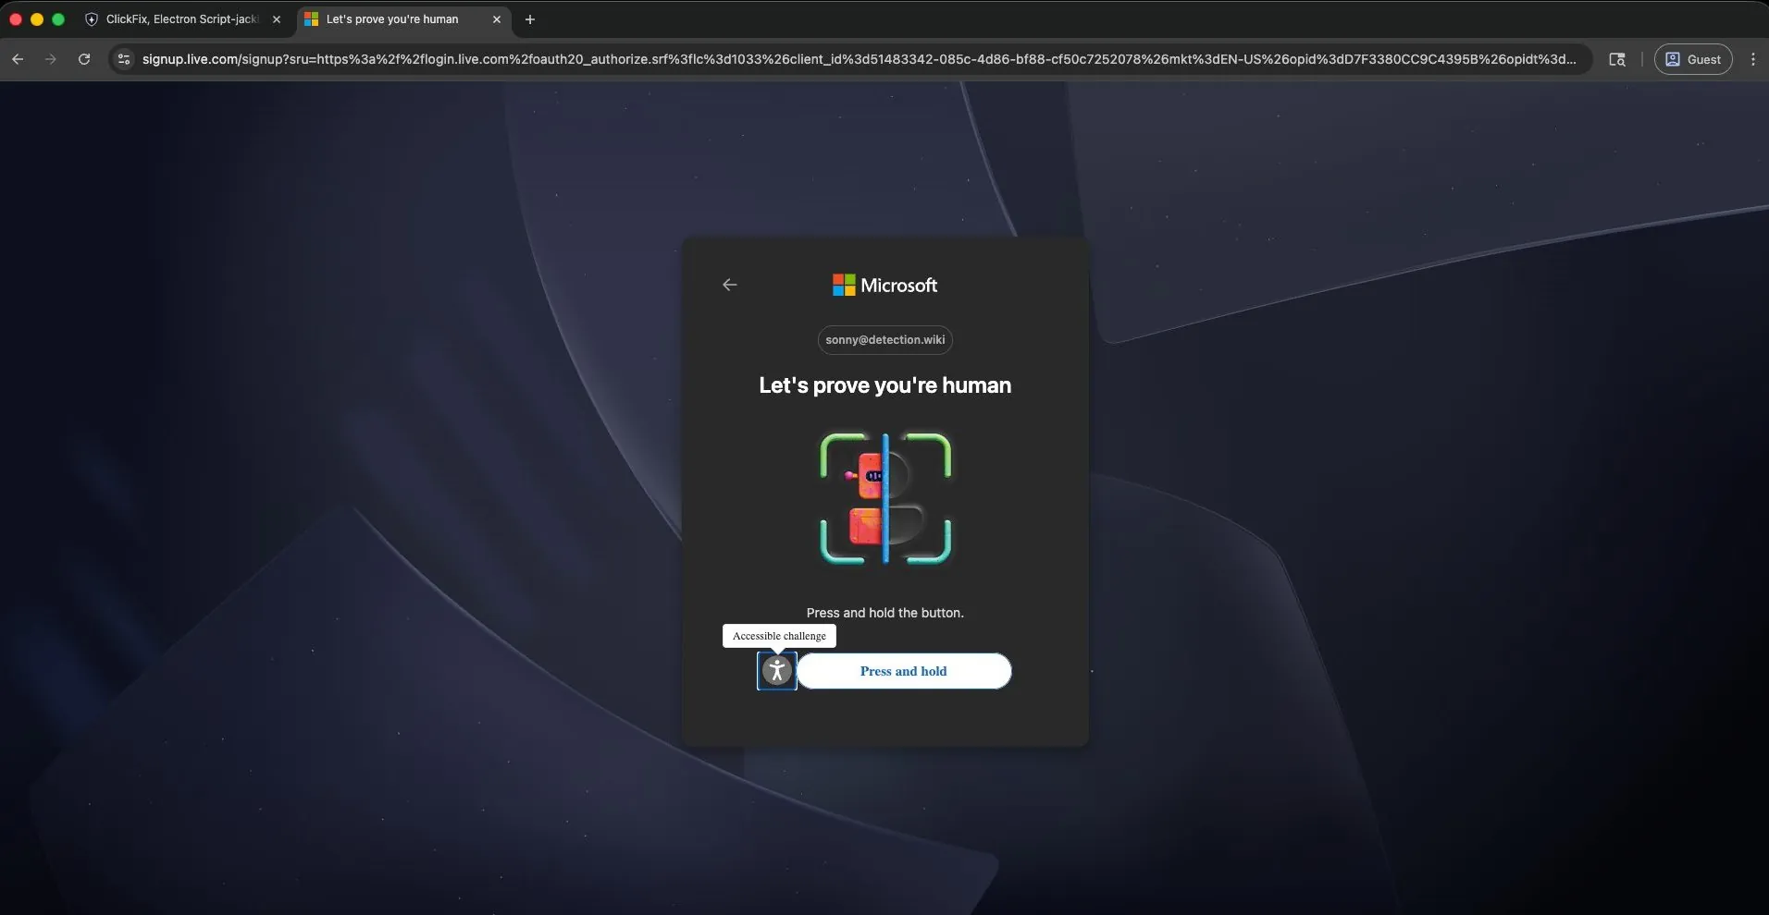This screenshot has width=1769, height=915.
Task: Reload the current page
Action: pos(84,59)
